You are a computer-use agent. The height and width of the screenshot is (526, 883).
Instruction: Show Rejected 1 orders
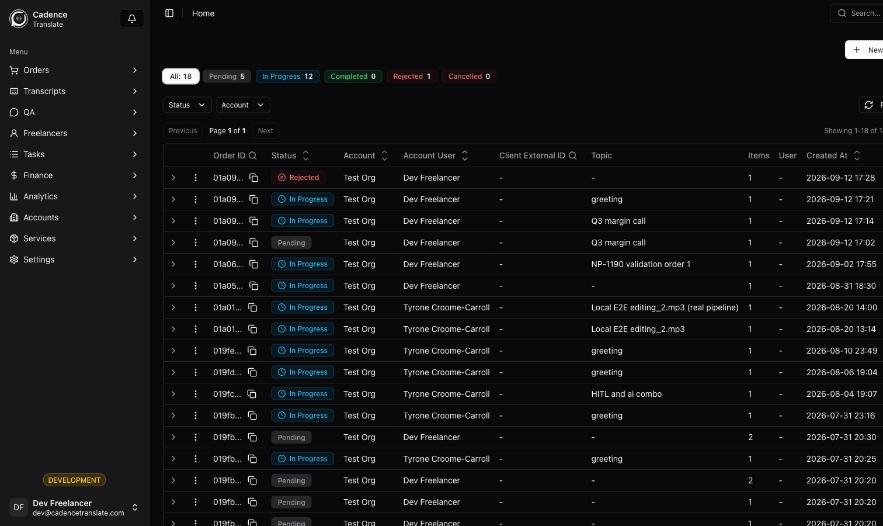412,77
